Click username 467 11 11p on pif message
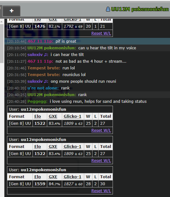170x197 pixels. (40, 41)
